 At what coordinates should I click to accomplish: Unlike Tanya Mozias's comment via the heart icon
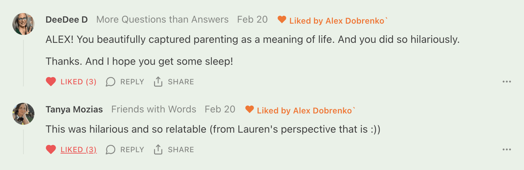pos(51,150)
